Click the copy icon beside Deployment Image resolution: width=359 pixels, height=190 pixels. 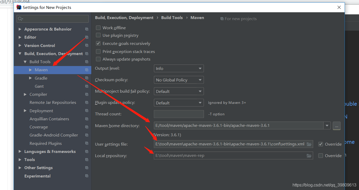pos(87,111)
